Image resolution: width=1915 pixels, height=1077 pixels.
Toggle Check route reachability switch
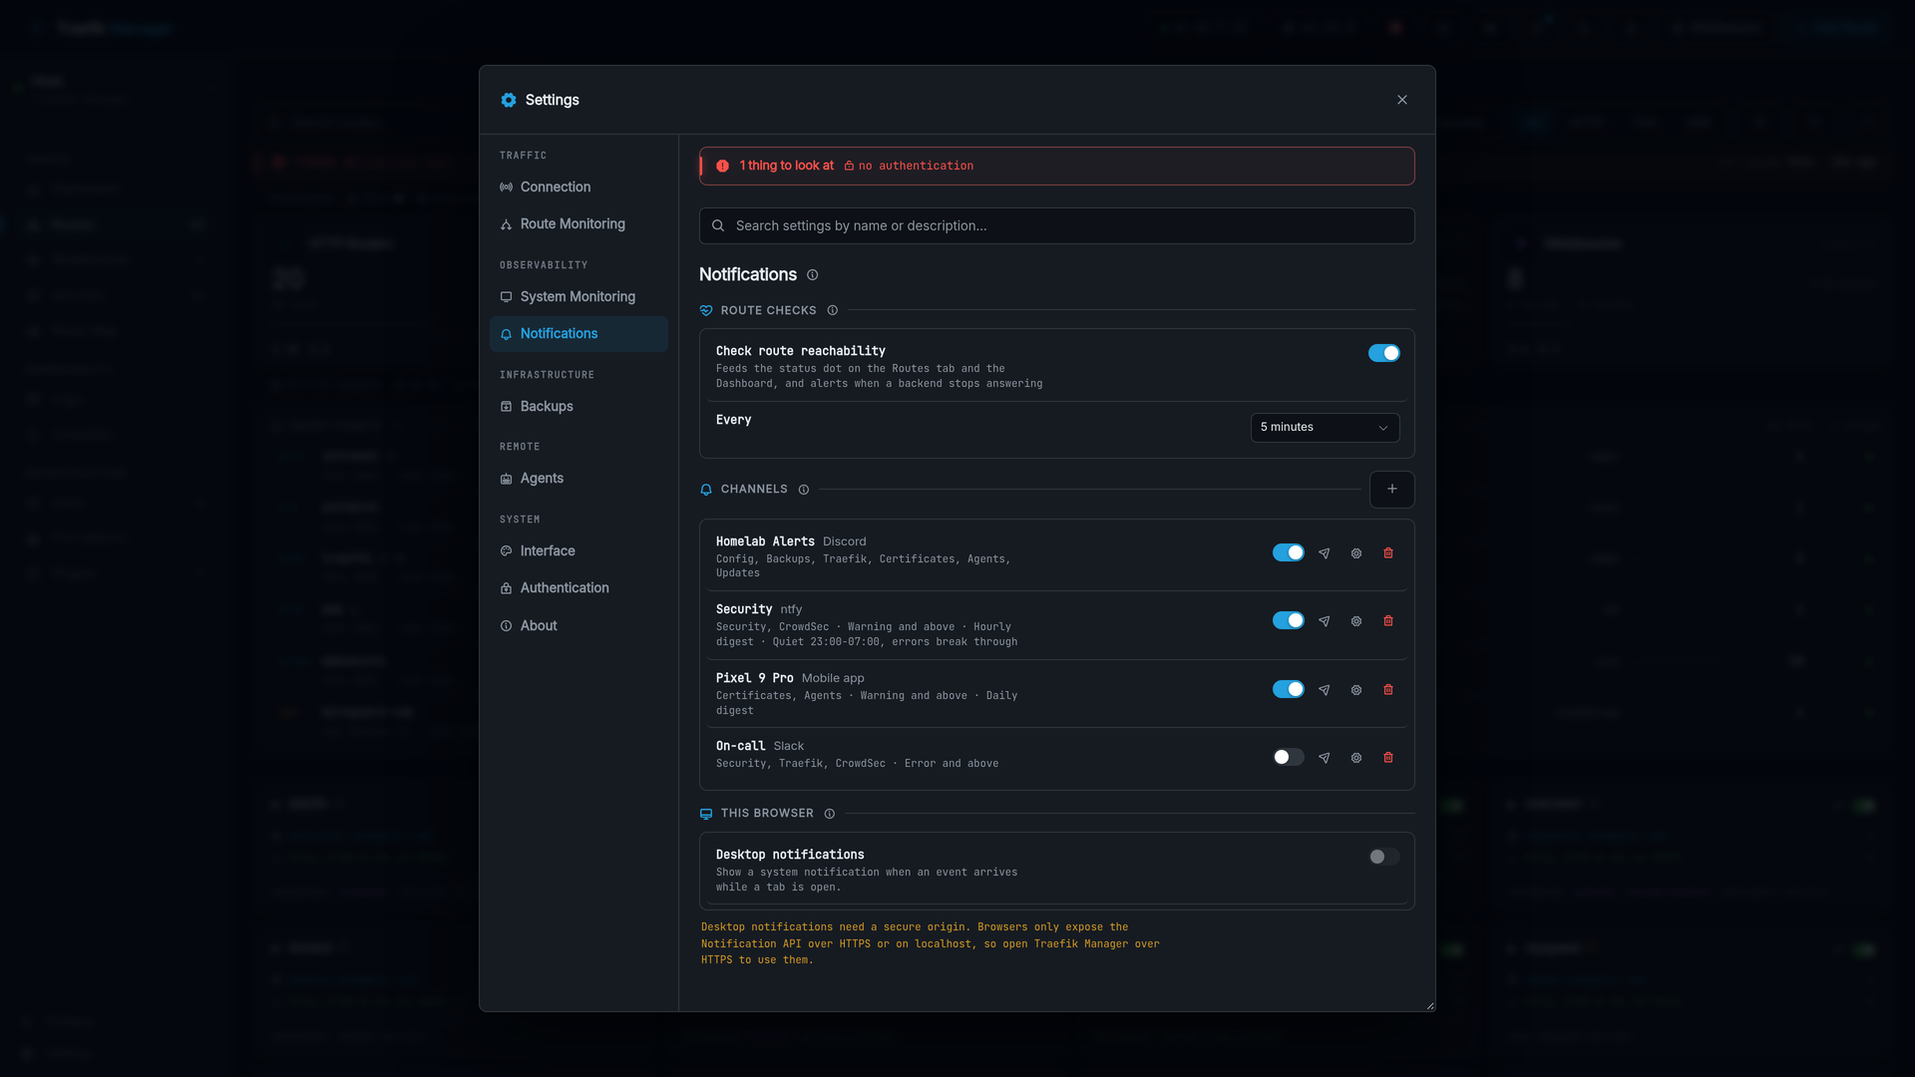1383,353
